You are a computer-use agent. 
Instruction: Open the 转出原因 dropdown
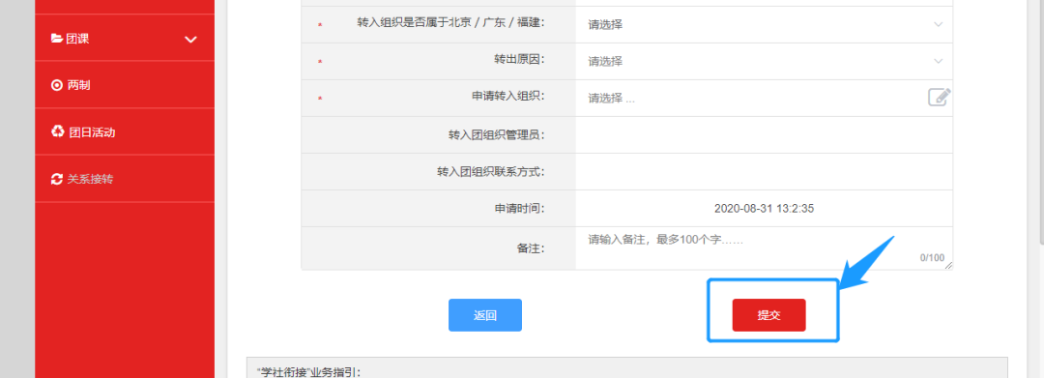tap(764, 61)
